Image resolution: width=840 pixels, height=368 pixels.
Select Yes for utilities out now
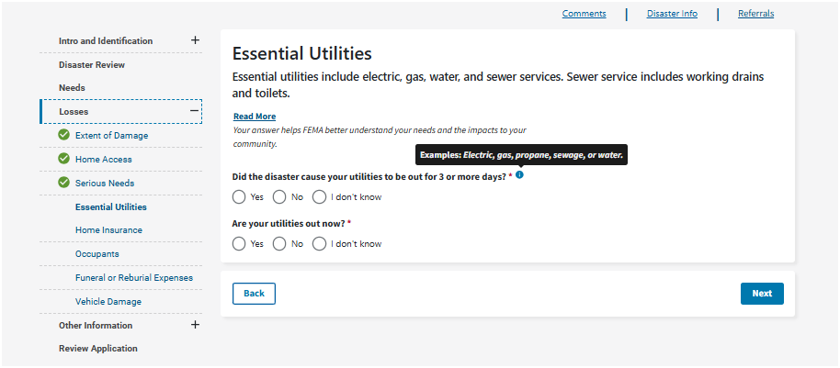[x=239, y=243]
